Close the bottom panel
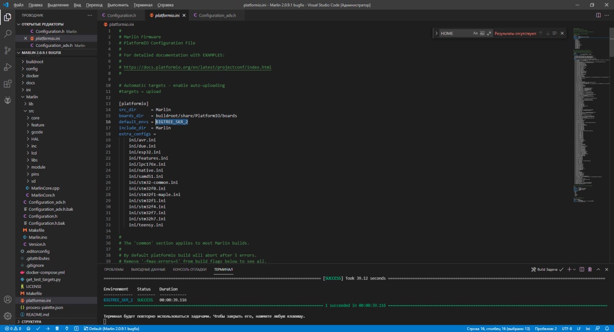Screen dimensions: 614x332 click(607, 270)
